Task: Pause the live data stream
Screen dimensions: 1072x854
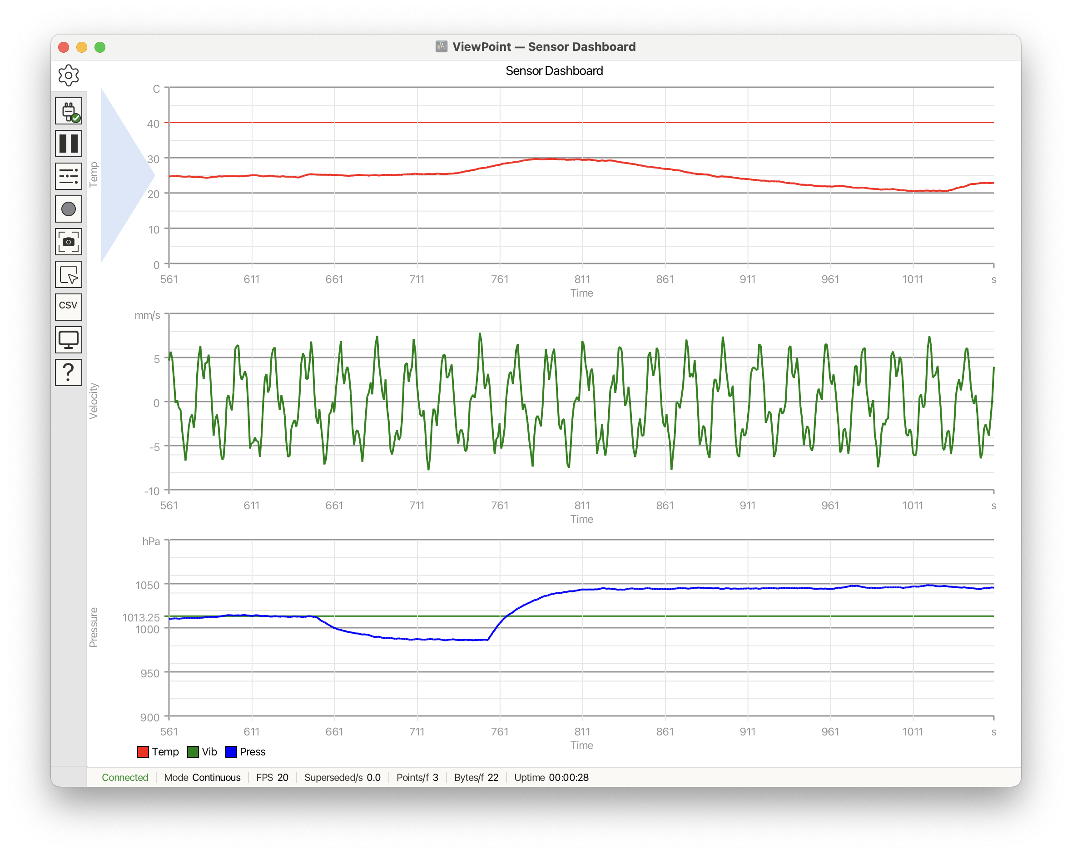Action: [x=69, y=144]
